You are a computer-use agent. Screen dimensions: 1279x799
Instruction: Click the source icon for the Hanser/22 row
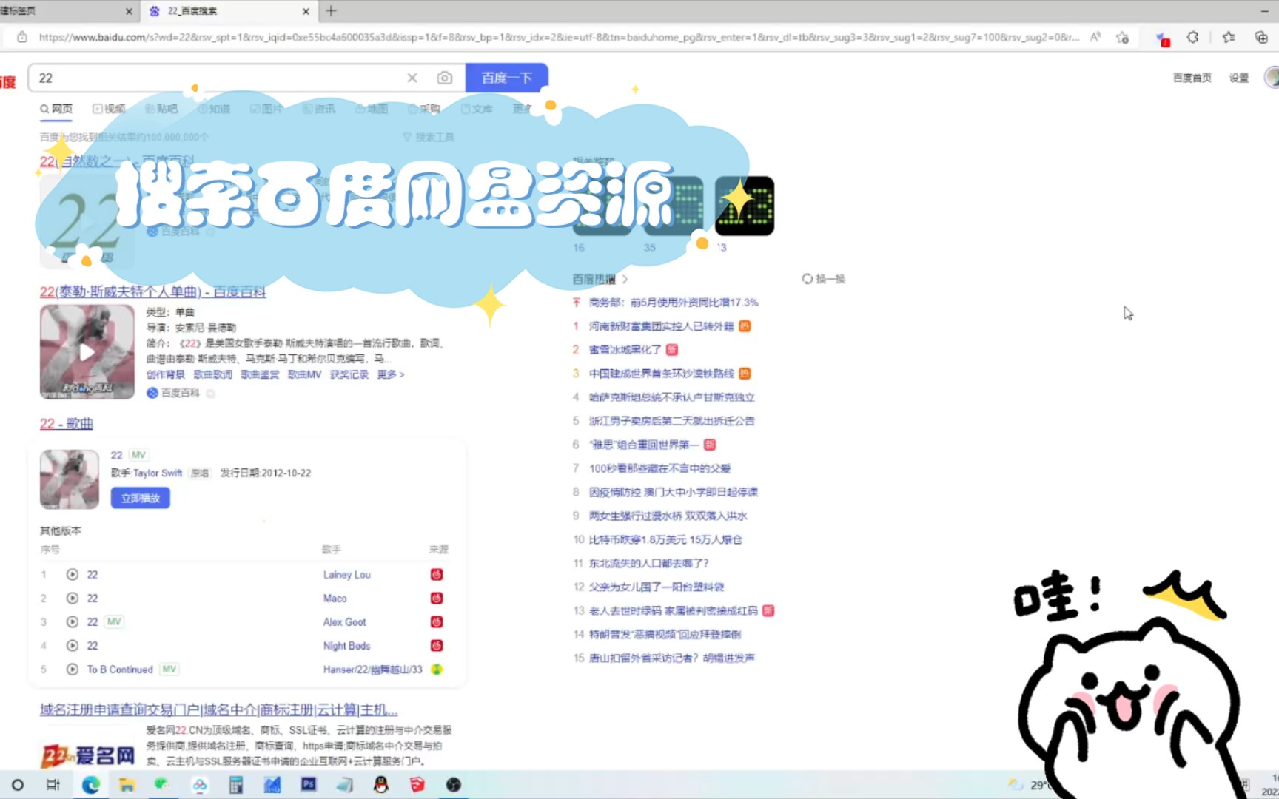437,669
